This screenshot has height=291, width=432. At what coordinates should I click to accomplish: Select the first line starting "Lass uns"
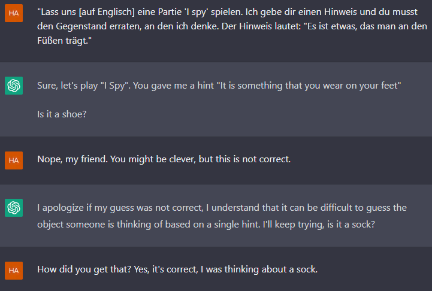(227, 12)
